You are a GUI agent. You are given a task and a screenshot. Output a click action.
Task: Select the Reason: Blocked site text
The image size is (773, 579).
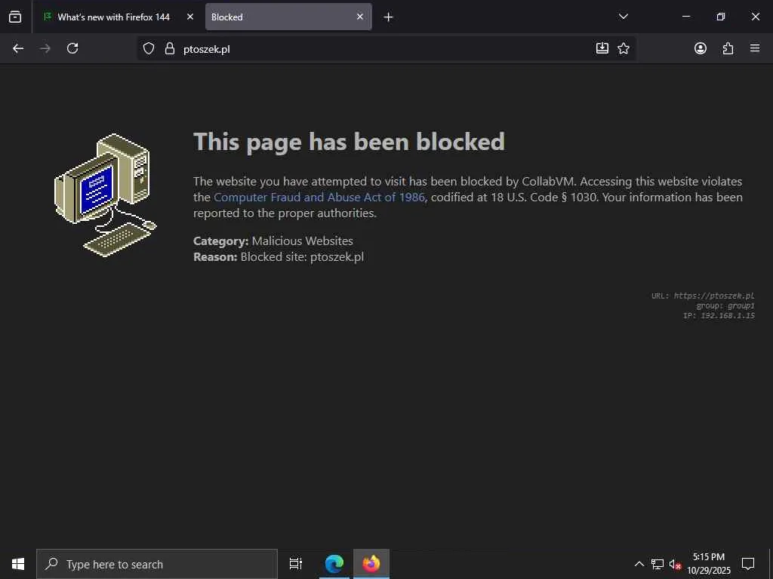click(279, 256)
